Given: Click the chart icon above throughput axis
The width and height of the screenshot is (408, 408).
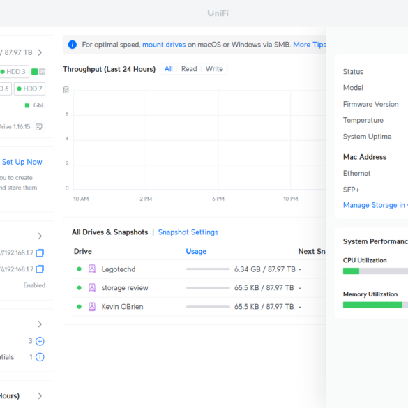Looking at the screenshot, I should click(x=66, y=90).
